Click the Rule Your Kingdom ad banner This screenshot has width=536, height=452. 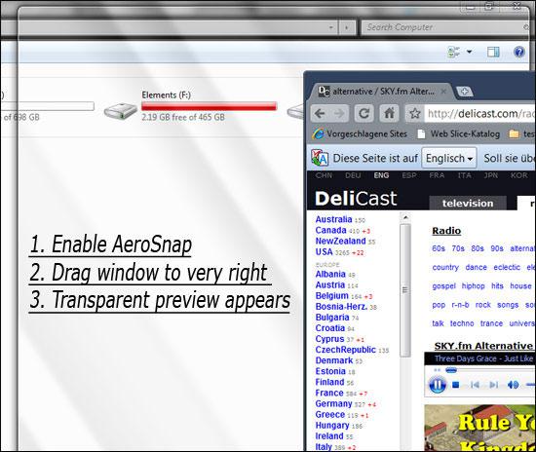pos(479,428)
